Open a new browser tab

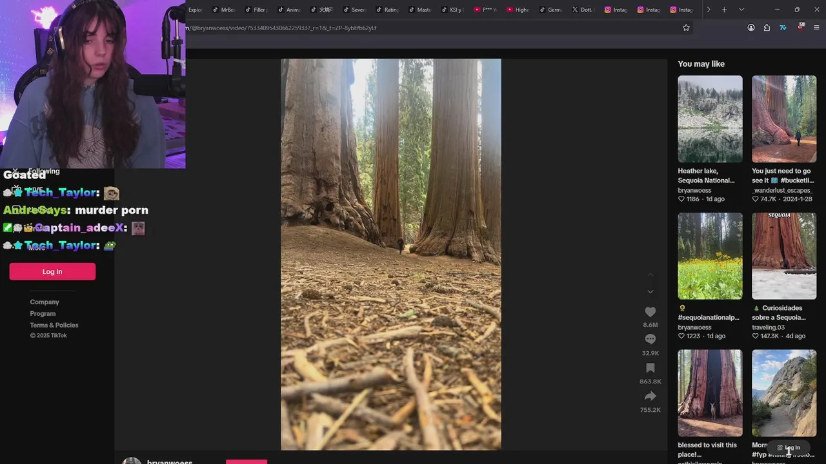point(724,10)
